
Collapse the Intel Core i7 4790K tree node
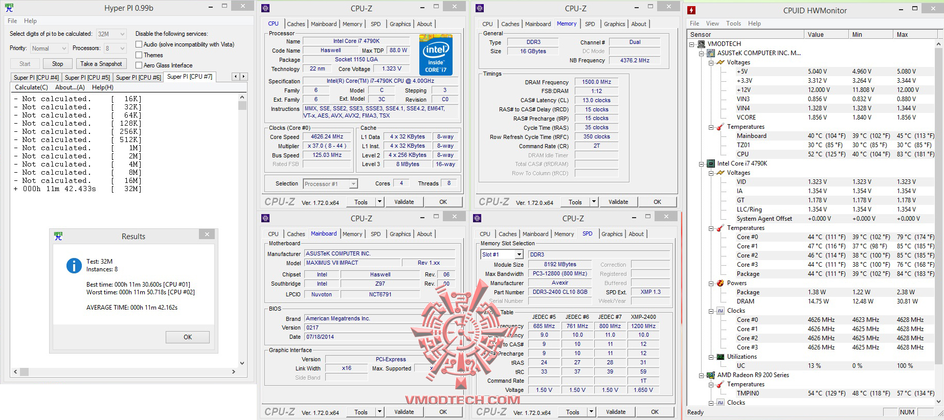[x=702, y=164]
